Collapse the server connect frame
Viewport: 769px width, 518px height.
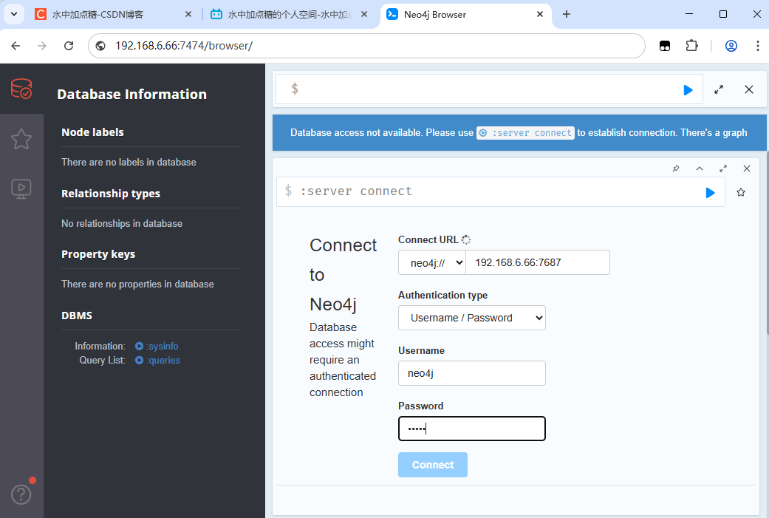pos(700,168)
